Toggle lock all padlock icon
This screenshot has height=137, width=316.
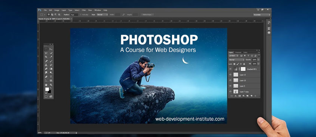(244, 64)
